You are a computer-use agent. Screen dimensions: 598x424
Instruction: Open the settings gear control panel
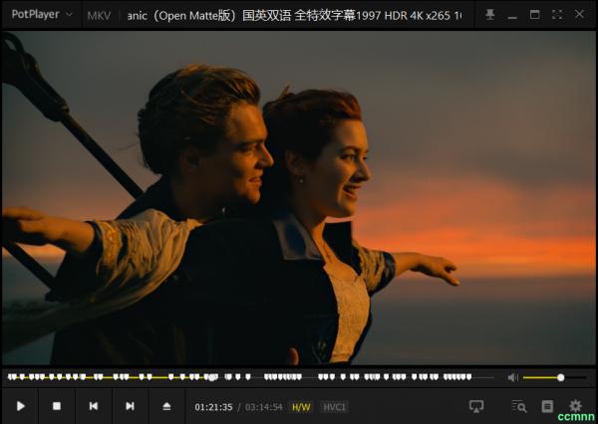tap(575, 405)
